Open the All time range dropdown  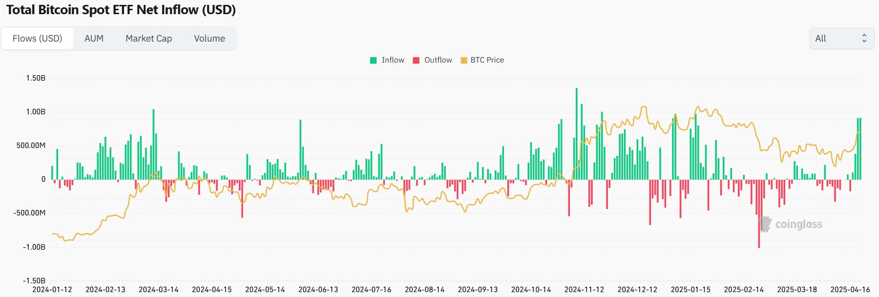point(841,39)
